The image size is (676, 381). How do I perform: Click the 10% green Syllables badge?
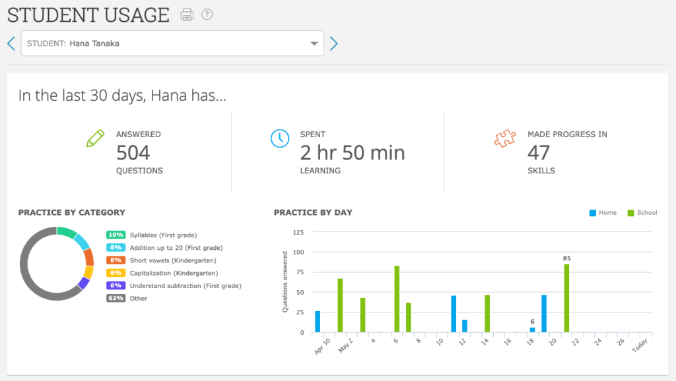click(116, 235)
